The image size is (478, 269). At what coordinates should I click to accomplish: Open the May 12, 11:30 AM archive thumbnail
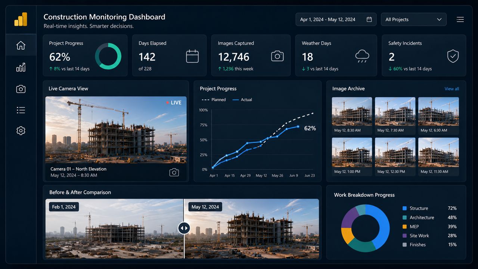point(438,157)
